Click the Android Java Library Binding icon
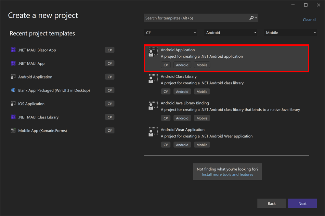Image resolution: width=325 pixels, height=216 pixels. click(x=153, y=105)
